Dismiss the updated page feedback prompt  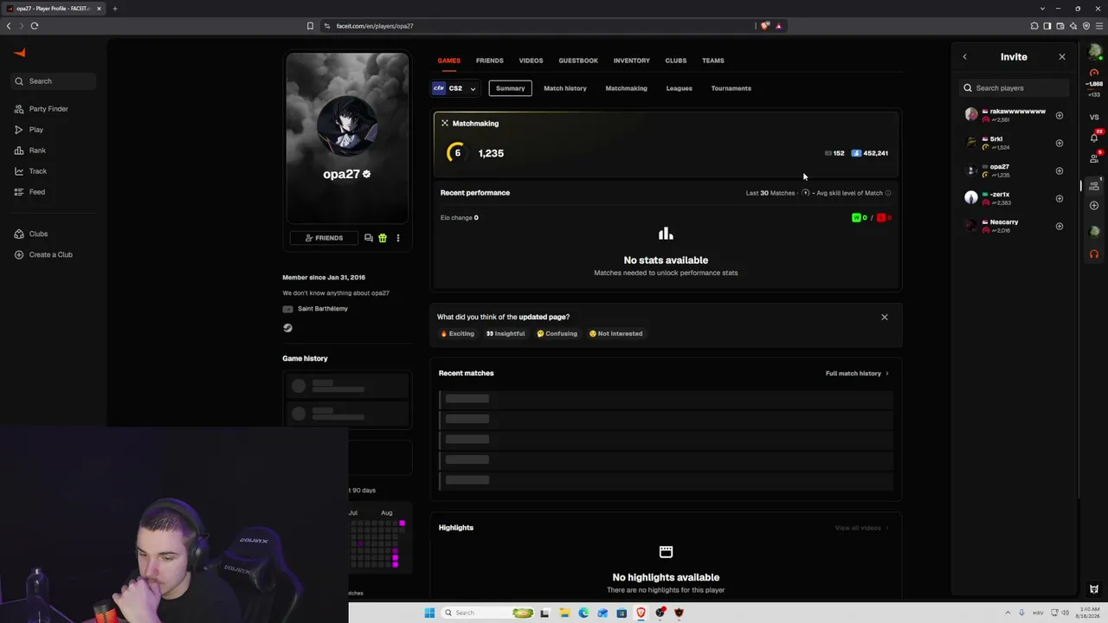tap(885, 317)
